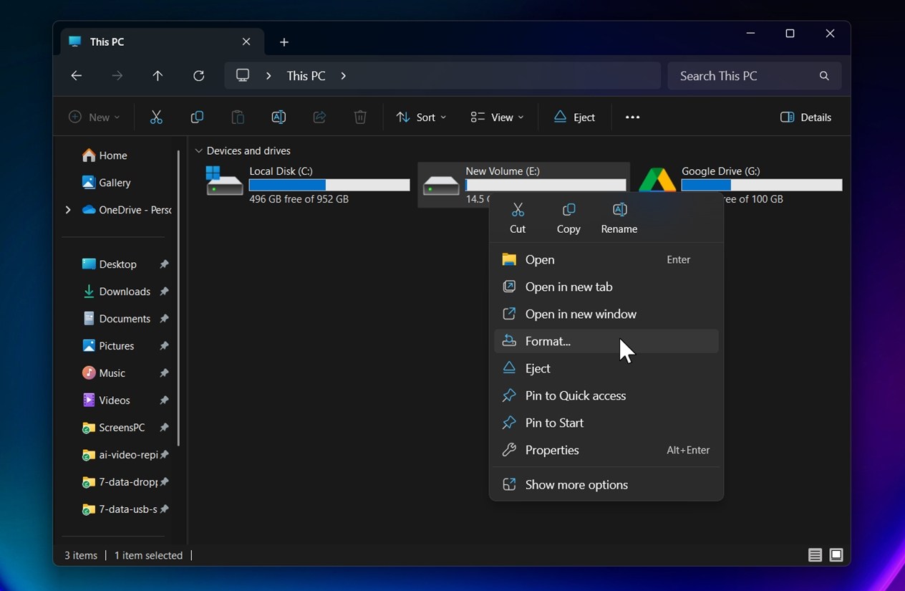Switch to details list view in status bar
The image size is (905, 591).
coord(815,555)
